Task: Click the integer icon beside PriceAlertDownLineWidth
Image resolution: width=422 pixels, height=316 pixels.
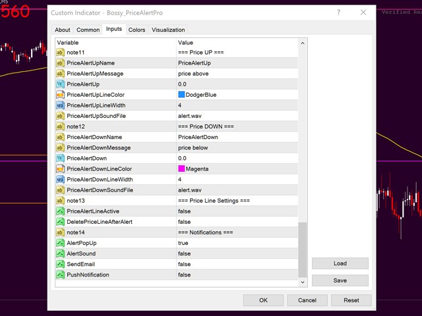Action: coord(60,179)
